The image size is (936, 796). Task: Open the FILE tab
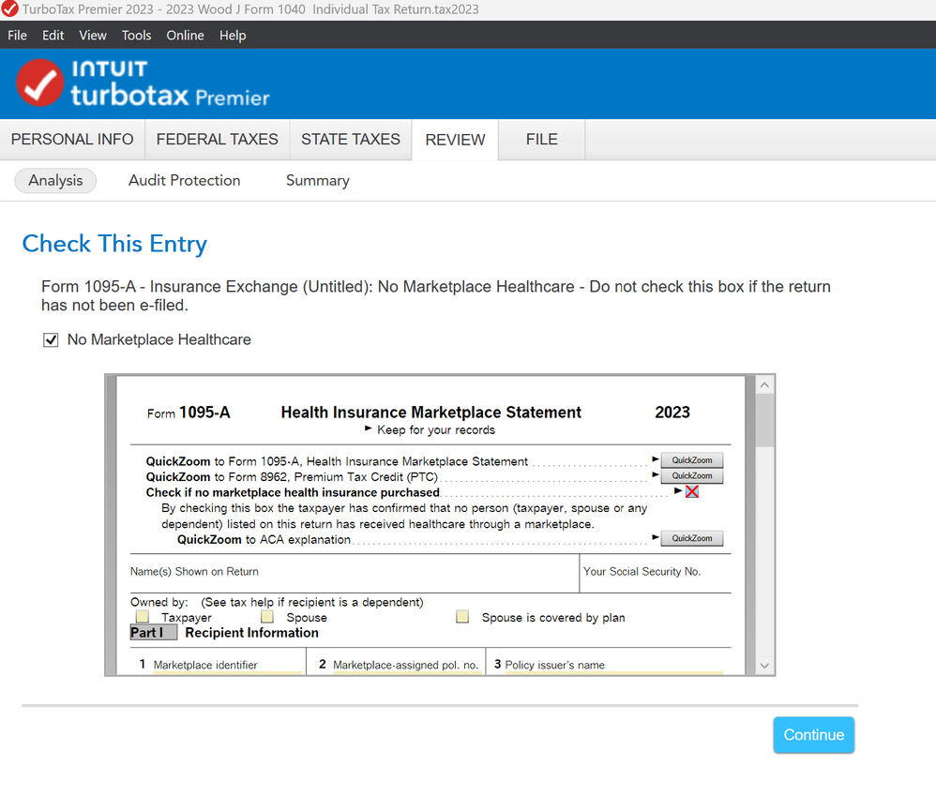[541, 139]
